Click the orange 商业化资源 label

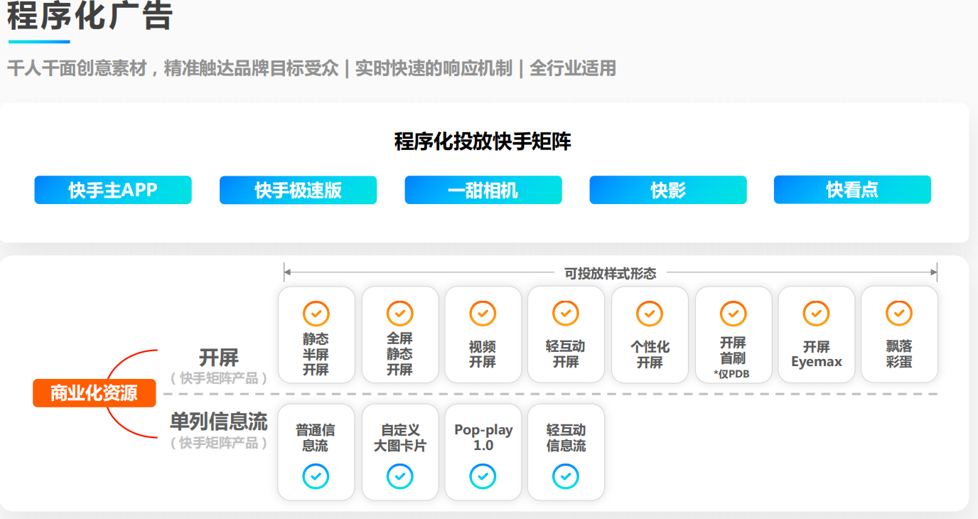click(x=94, y=393)
